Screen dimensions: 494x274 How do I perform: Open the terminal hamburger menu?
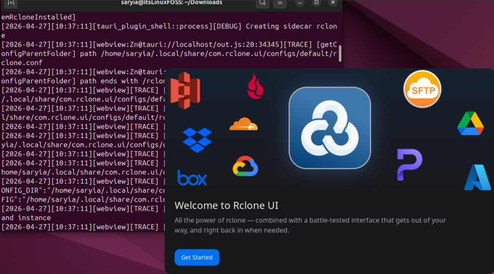pyautogui.click(x=280, y=3)
